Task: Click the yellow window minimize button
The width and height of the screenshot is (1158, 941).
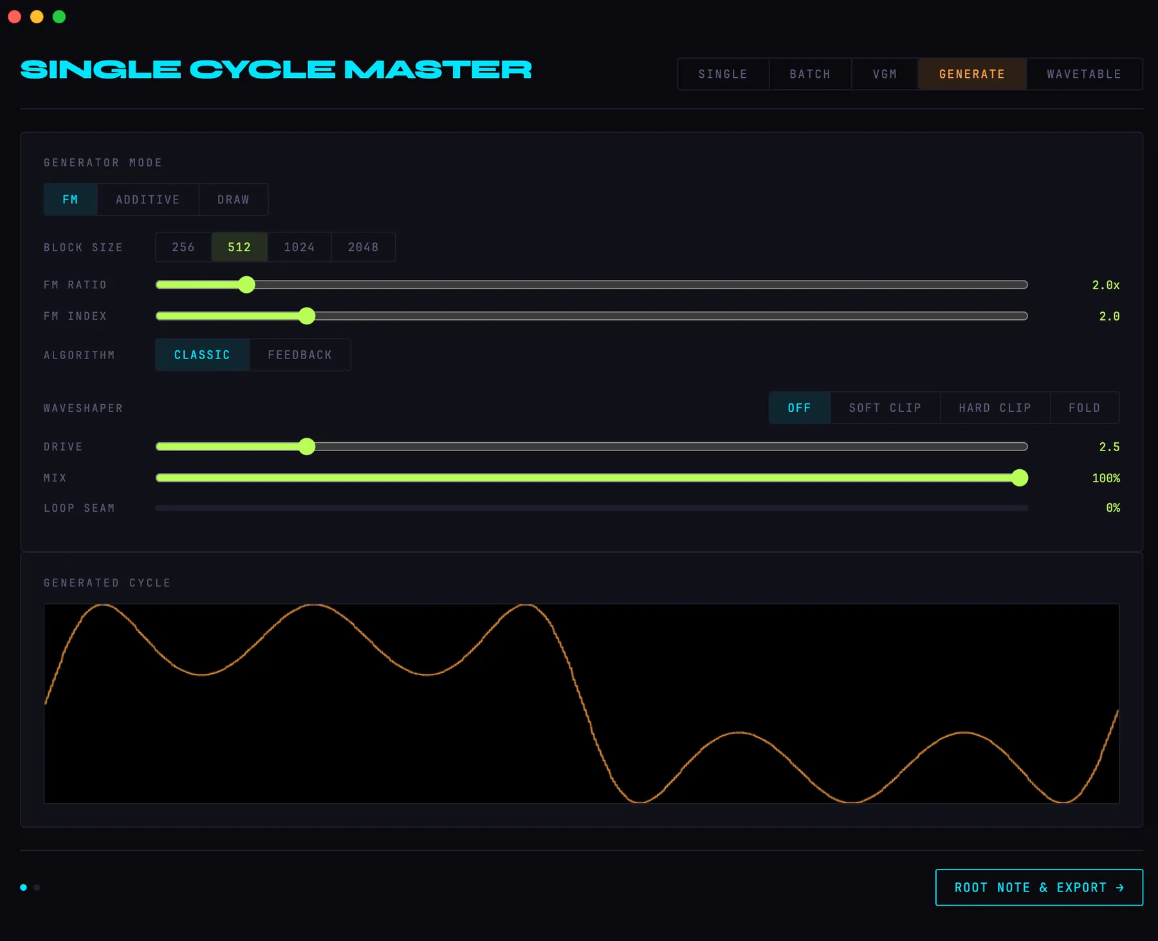Action: click(37, 17)
